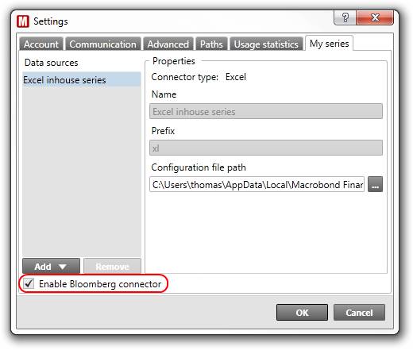Click the Remove data source button
The height and width of the screenshot is (350, 413).
tap(112, 267)
